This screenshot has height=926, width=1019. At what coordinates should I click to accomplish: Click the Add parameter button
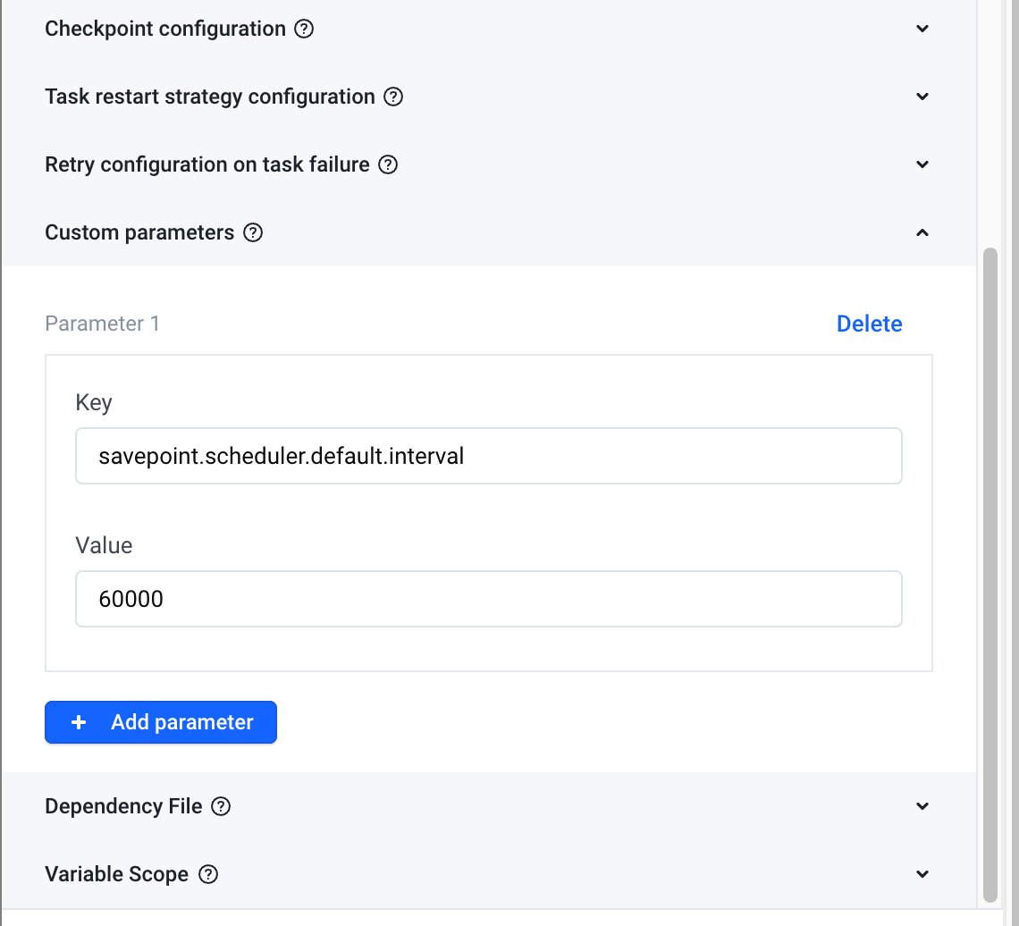tap(161, 722)
